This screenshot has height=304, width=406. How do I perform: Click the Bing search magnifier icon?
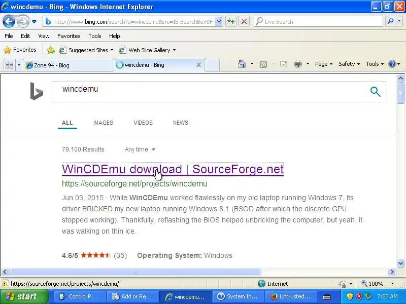(375, 92)
